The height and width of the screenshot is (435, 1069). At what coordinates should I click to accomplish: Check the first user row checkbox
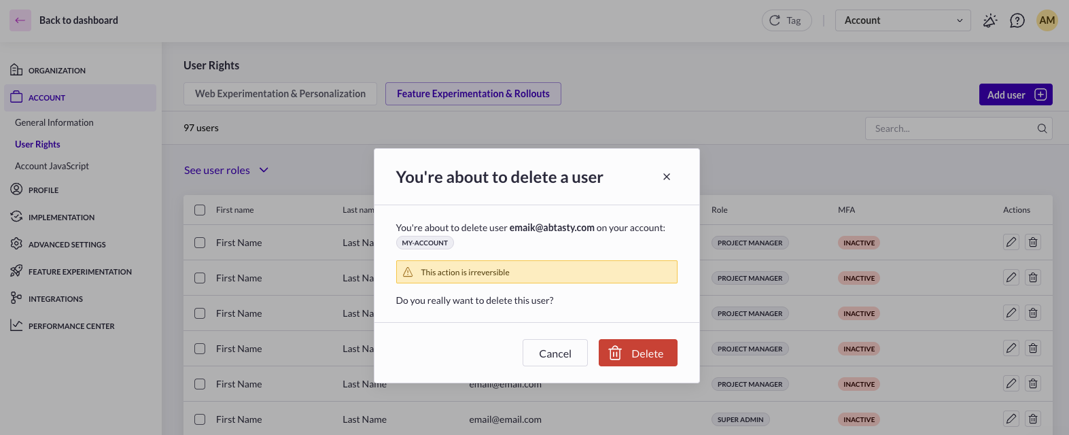(200, 243)
